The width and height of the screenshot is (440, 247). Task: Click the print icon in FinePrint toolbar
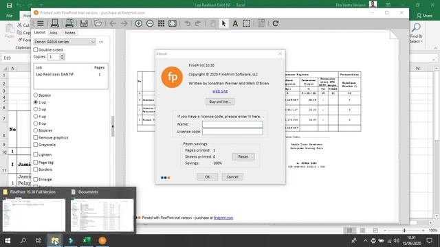click(x=55, y=23)
